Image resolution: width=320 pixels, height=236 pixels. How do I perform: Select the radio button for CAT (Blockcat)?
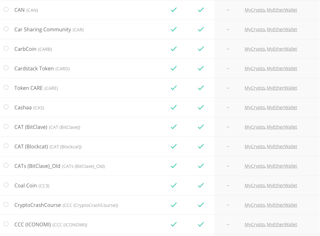[6, 146]
